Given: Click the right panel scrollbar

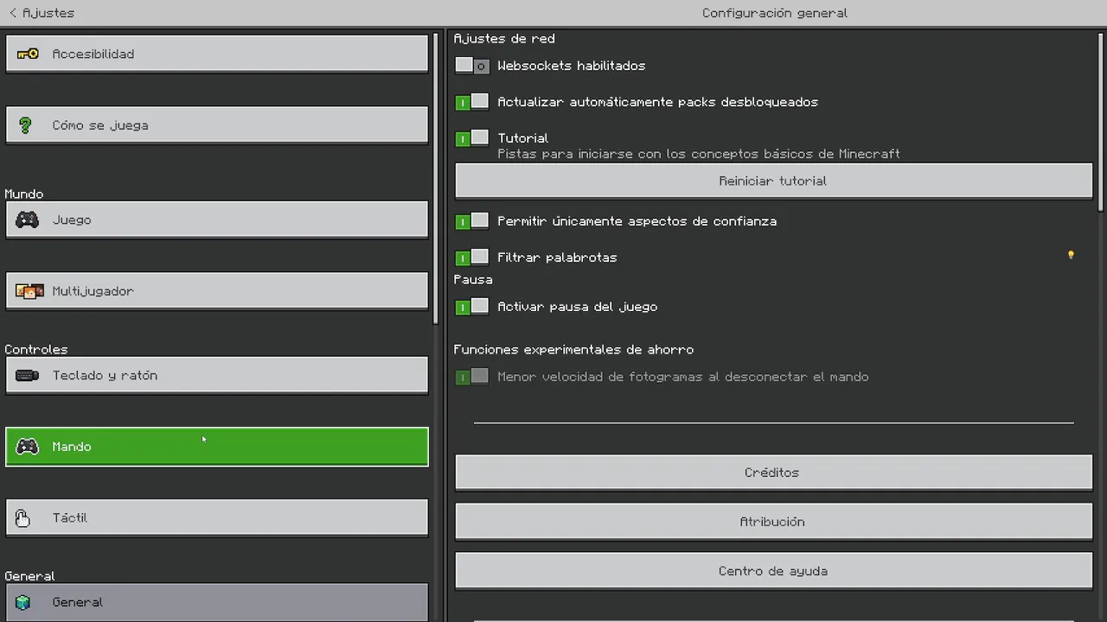Looking at the screenshot, I should coord(1101,121).
